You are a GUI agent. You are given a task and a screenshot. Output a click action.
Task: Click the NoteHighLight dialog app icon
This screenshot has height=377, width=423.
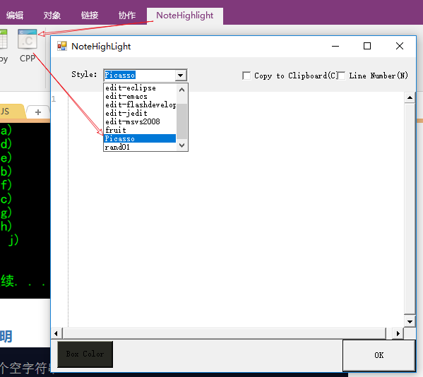pos(61,46)
